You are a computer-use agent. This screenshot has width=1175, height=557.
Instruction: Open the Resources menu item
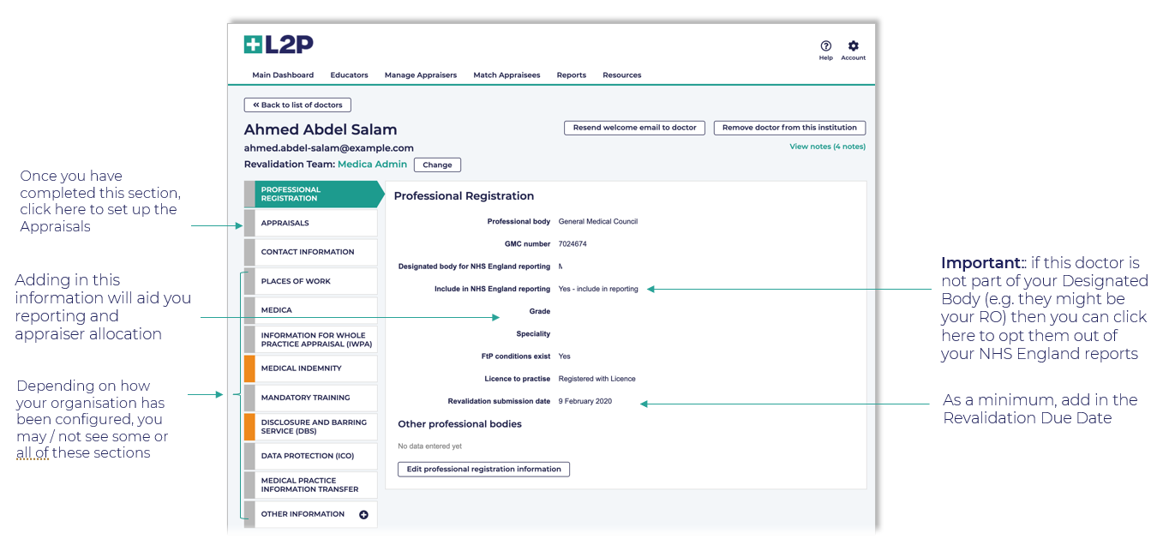(621, 75)
